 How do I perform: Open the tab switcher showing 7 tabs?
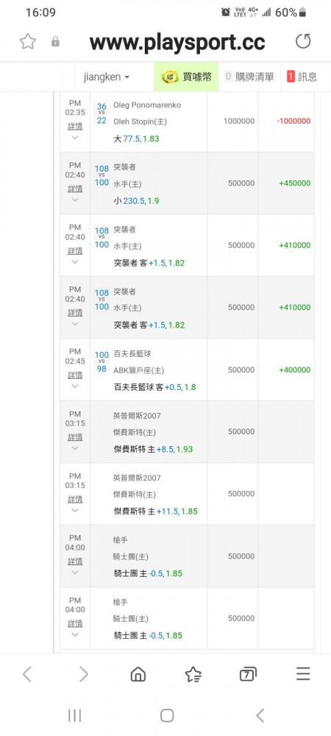tap(248, 674)
